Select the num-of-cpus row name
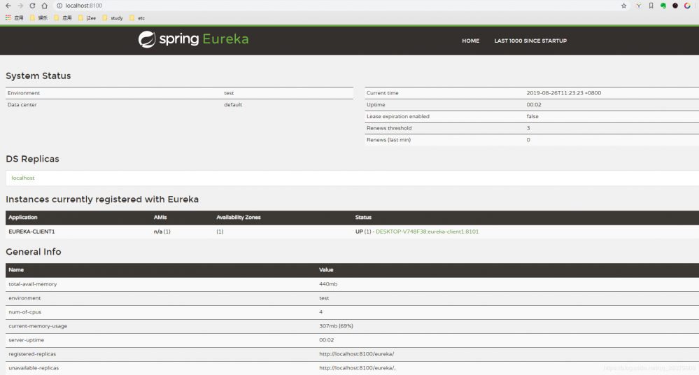The width and height of the screenshot is (699, 375). pyautogui.click(x=25, y=312)
